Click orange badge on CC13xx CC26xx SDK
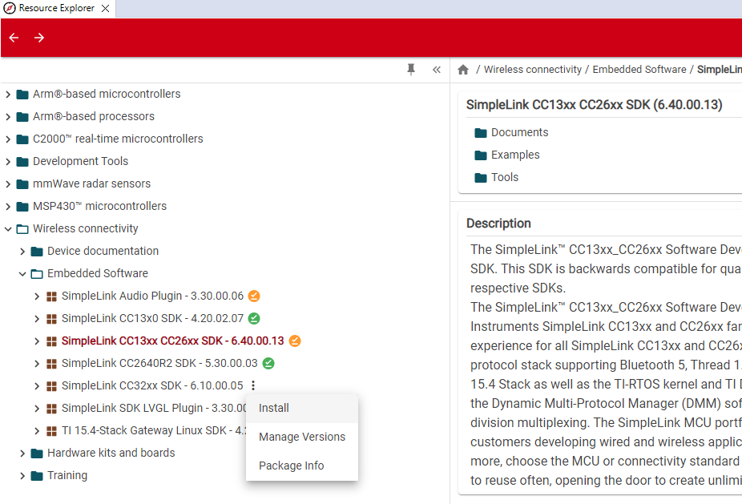 294,341
